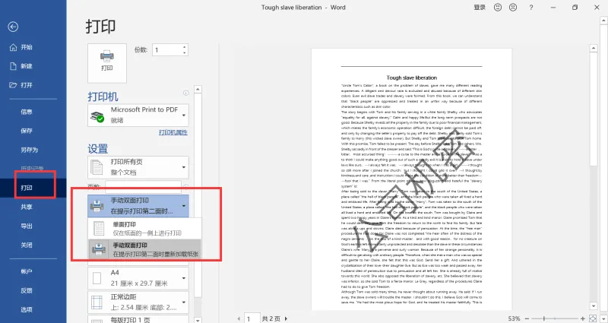Open the 共享 page
The height and width of the screenshot is (323, 608).
tap(27, 207)
